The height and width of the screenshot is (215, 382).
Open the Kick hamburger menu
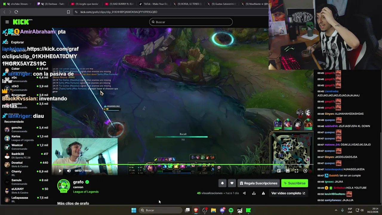coord(7,22)
